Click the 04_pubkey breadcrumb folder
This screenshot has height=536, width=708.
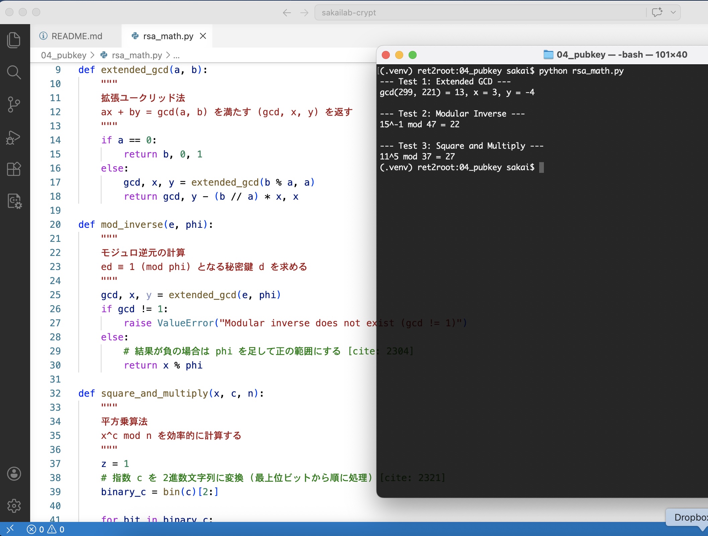click(63, 55)
